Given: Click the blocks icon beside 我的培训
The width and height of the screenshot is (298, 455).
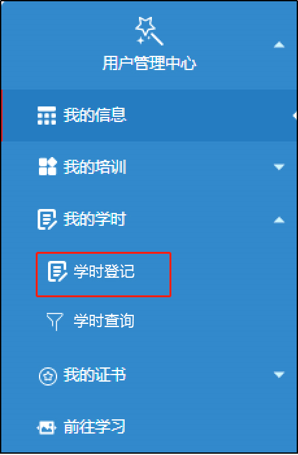Looking at the screenshot, I should pyautogui.click(x=47, y=166).
